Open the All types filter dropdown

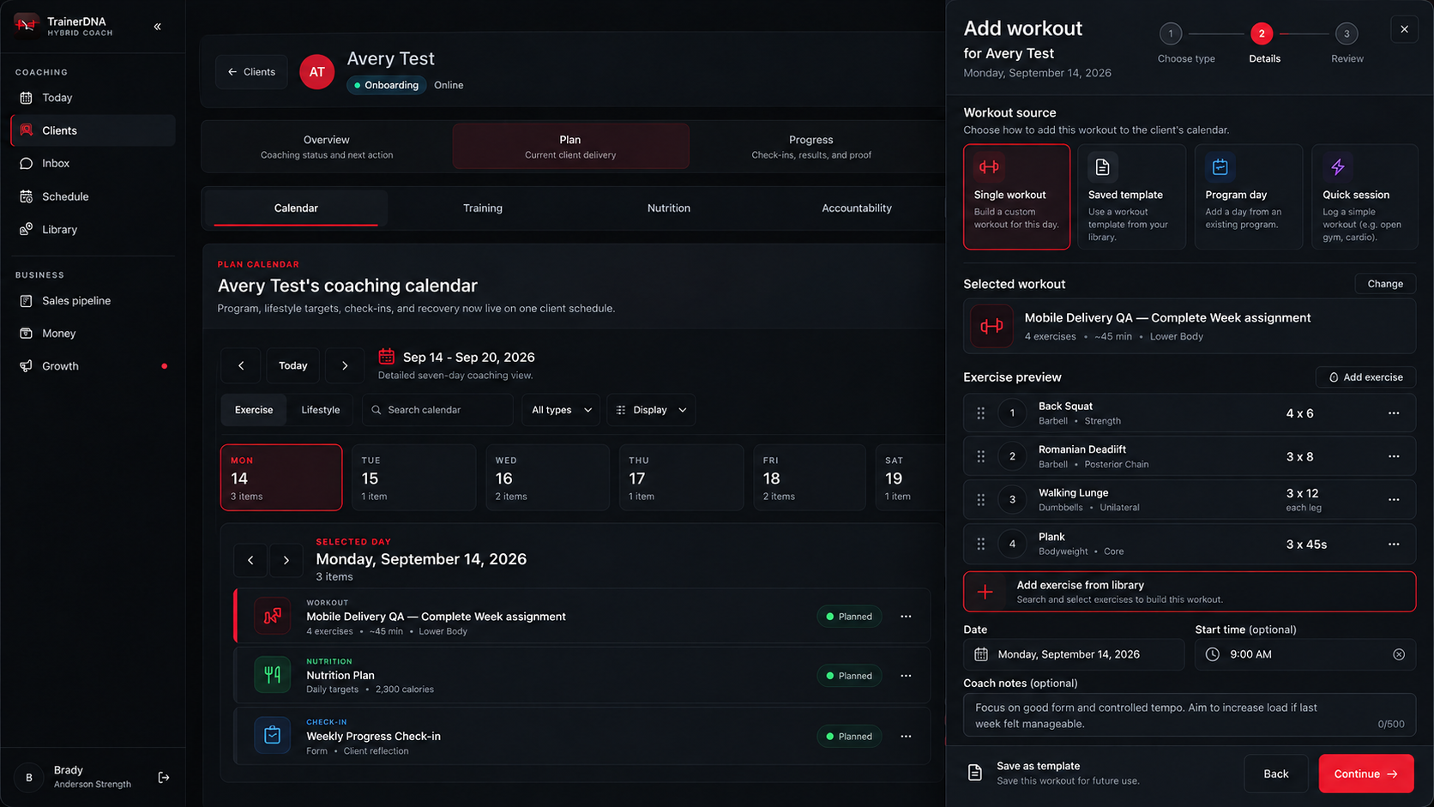point(561,410)
